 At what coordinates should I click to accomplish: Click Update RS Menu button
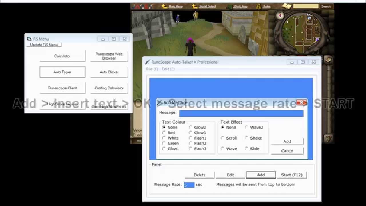44,45
